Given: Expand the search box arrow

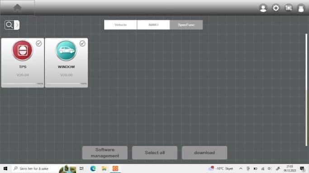Looking at the screenshot, I should click(17, 25).
